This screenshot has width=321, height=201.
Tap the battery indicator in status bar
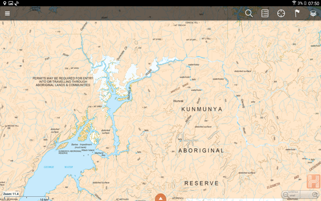click(x=305, y=3)
